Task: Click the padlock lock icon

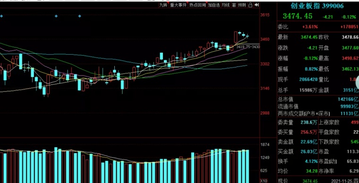Action: pos(250,5)
